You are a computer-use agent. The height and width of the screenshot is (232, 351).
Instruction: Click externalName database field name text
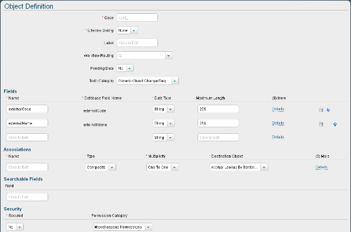coord(95,125)
